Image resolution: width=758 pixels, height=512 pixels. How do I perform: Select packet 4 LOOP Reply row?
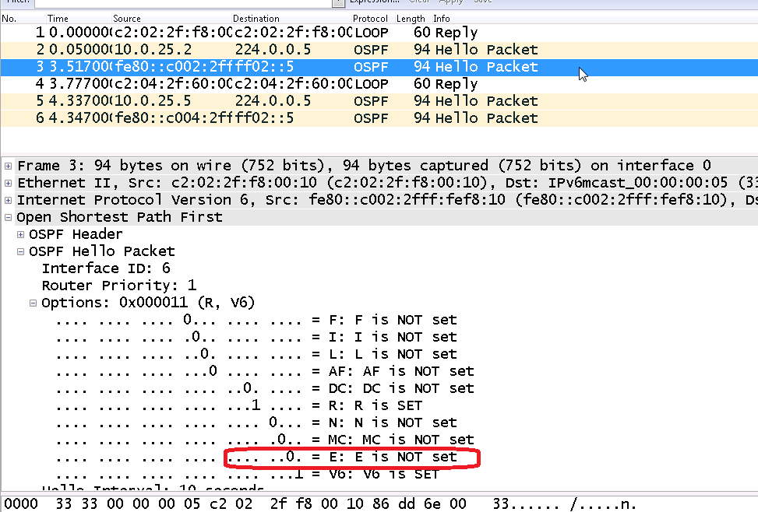(x=379, y=84)
